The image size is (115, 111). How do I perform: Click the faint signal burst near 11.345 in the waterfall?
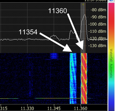(54, 56)
